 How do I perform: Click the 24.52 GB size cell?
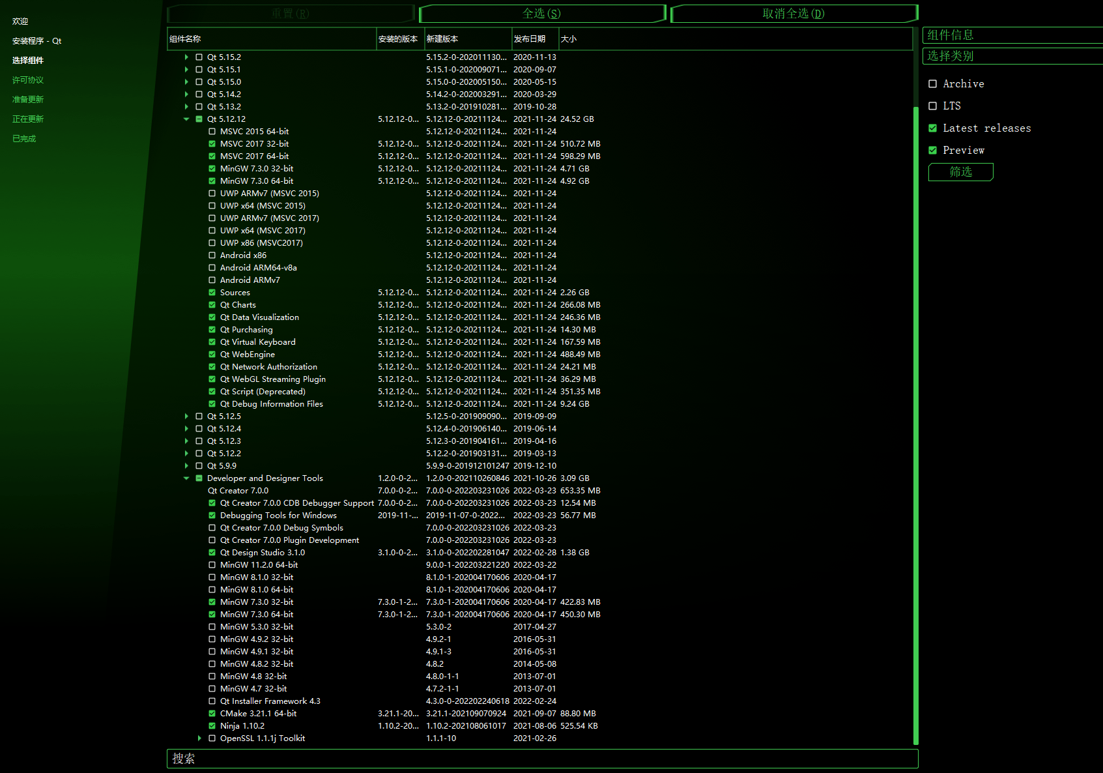point(577,119)
